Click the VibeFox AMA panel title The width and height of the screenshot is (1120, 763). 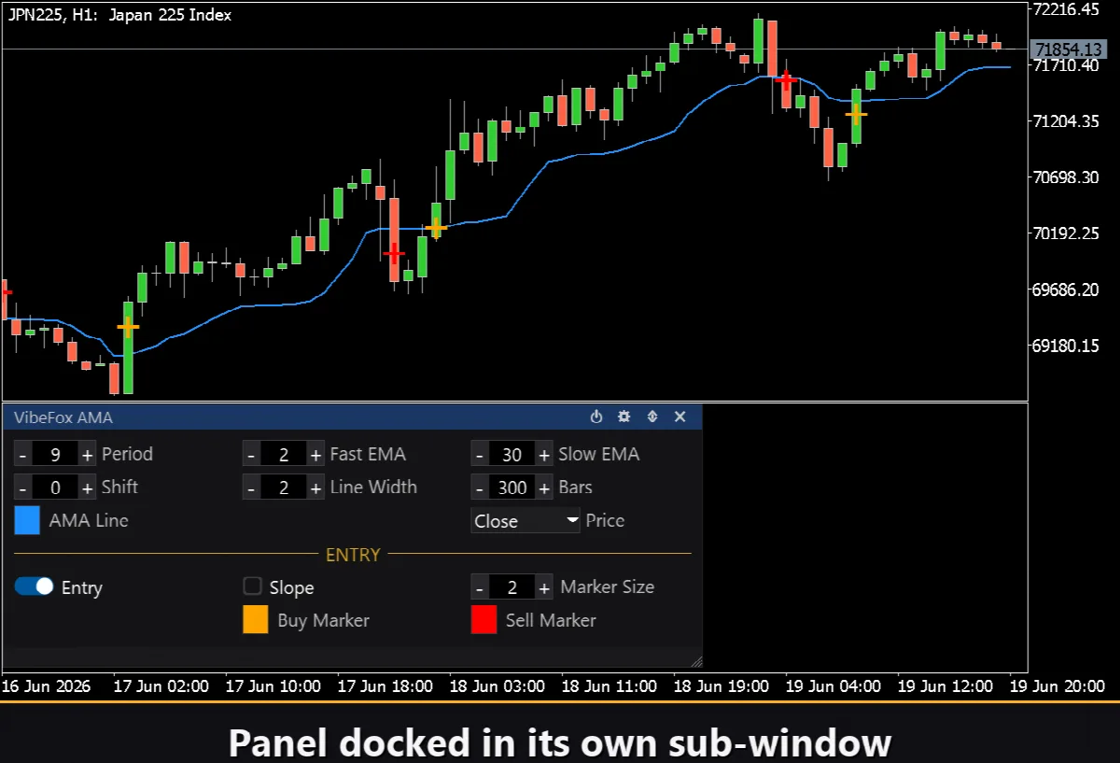(63, 417)
